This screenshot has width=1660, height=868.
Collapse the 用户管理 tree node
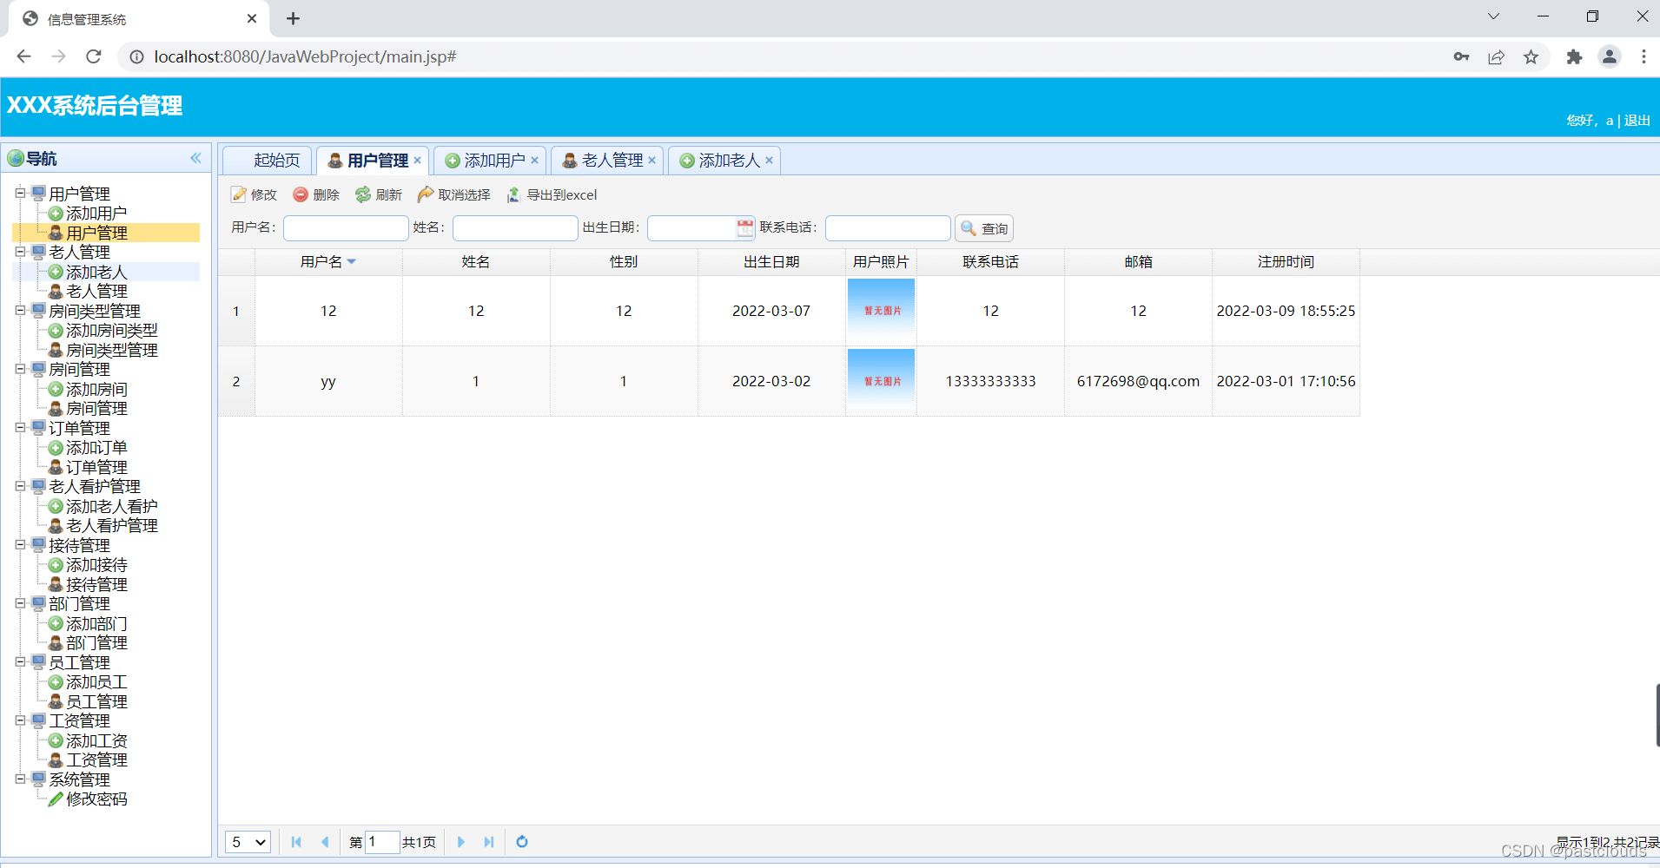tap(20, 193)
